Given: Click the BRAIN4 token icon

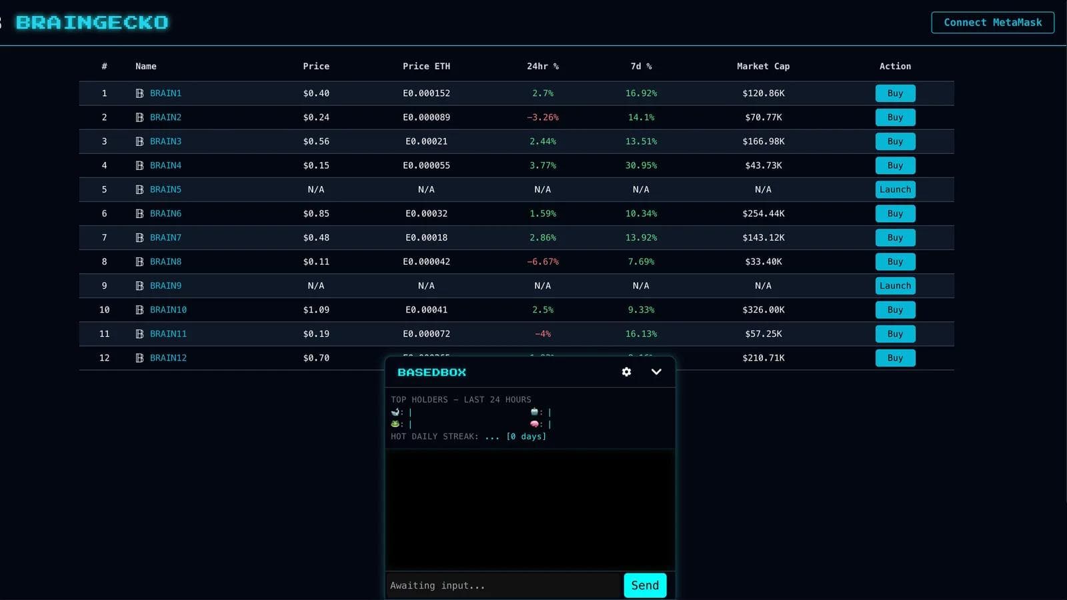Looking at the screenshot, I should 139,165.
